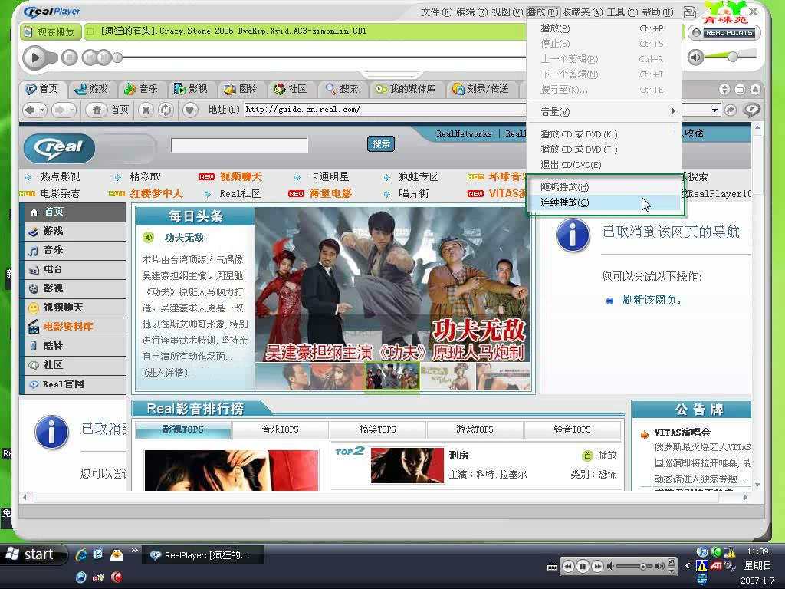Select 播放 CD 或 DVD (K:)
785x589 pixels.
click(x=604, y=133)
